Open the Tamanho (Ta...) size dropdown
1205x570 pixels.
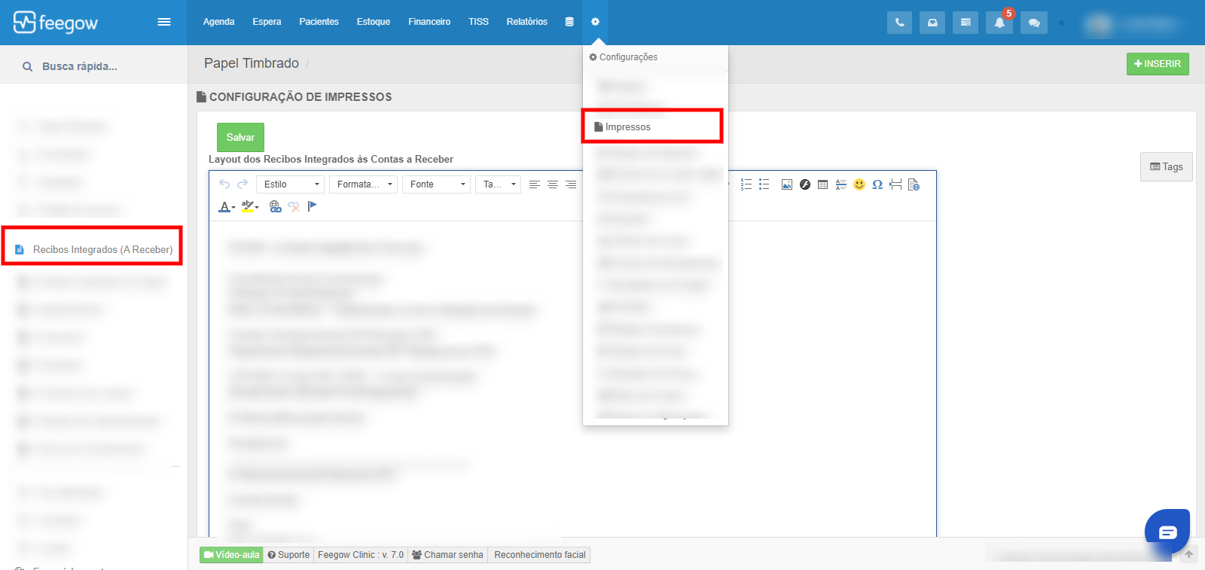click(x=498, y=184)
